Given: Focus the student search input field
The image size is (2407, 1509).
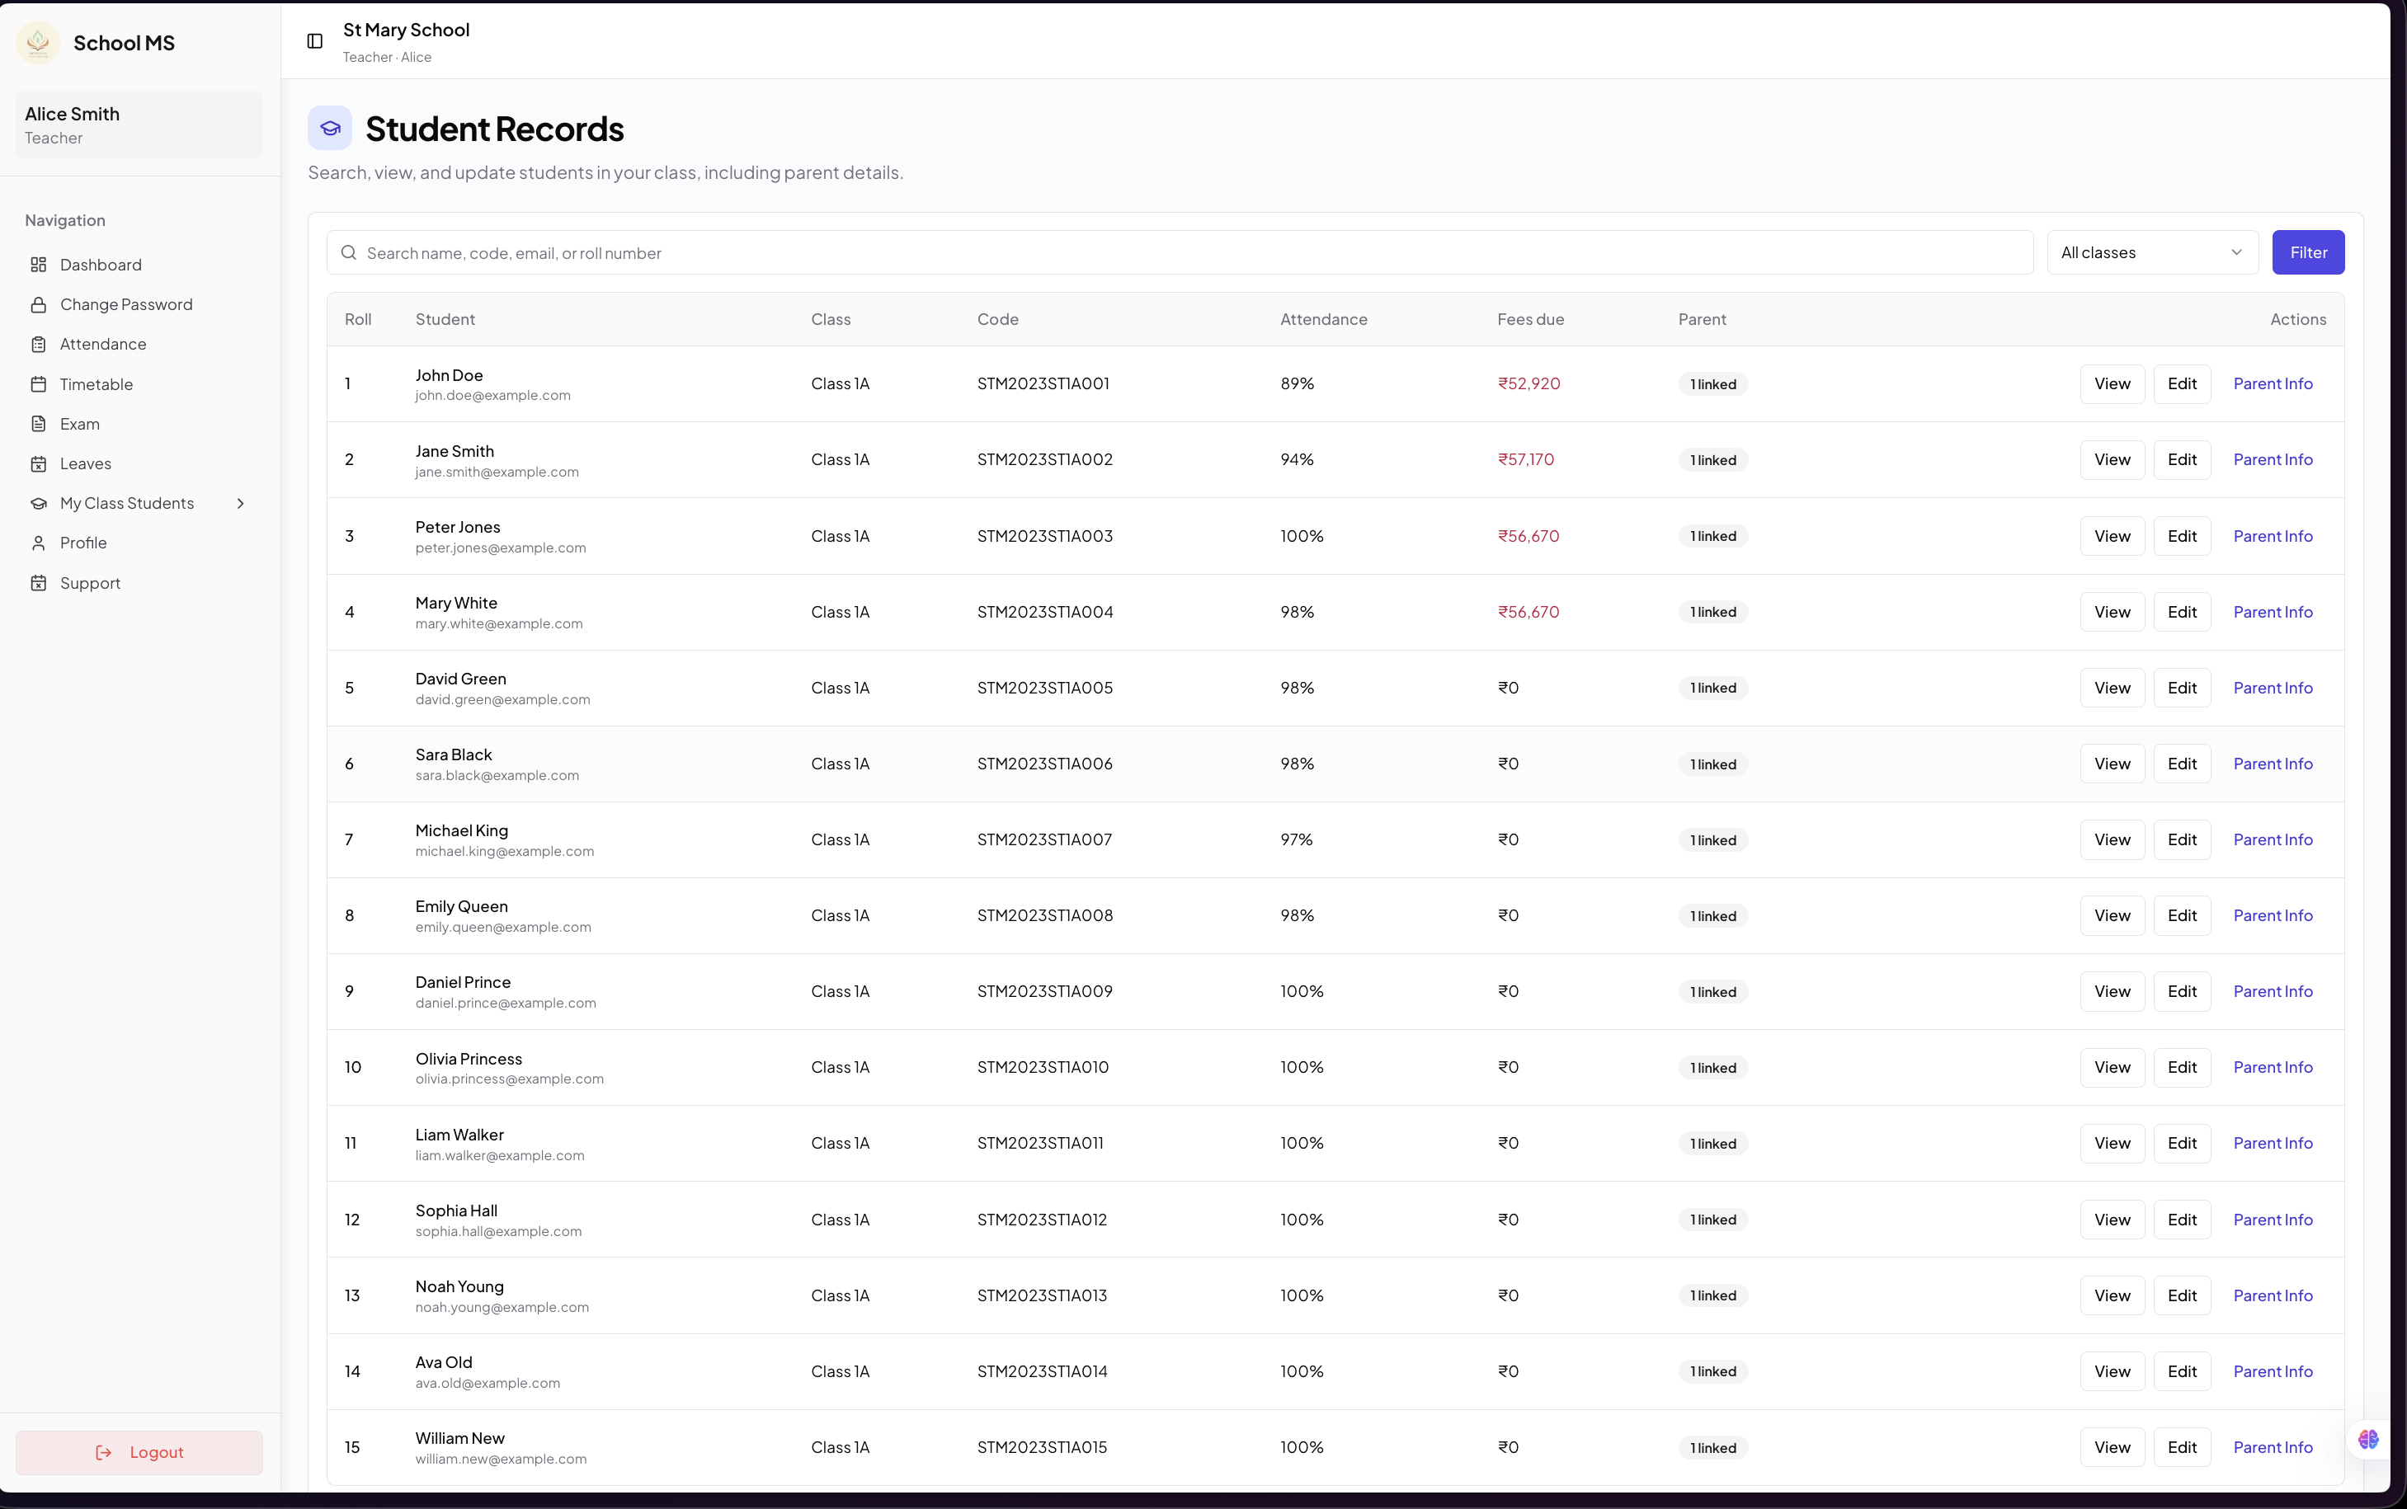Looking at the screenshot, I should pos(1180,252).
